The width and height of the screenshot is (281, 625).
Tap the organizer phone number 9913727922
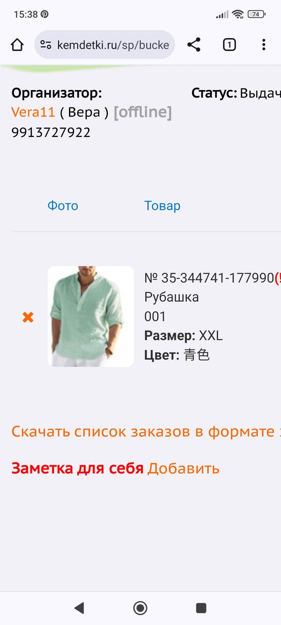point(51,132)
